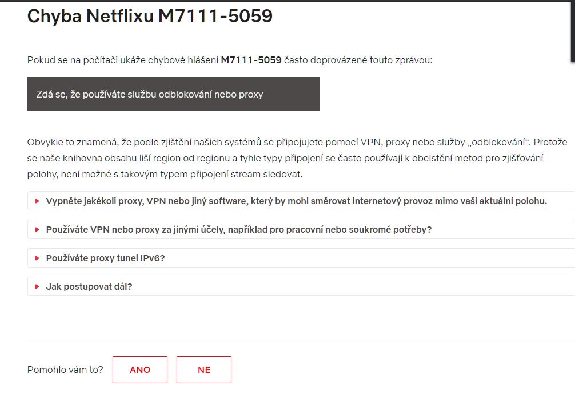Click the 'Pomohlo vám to?' label
The width and height of the screenshot is (575, 401).
click(x=65, y=370)
